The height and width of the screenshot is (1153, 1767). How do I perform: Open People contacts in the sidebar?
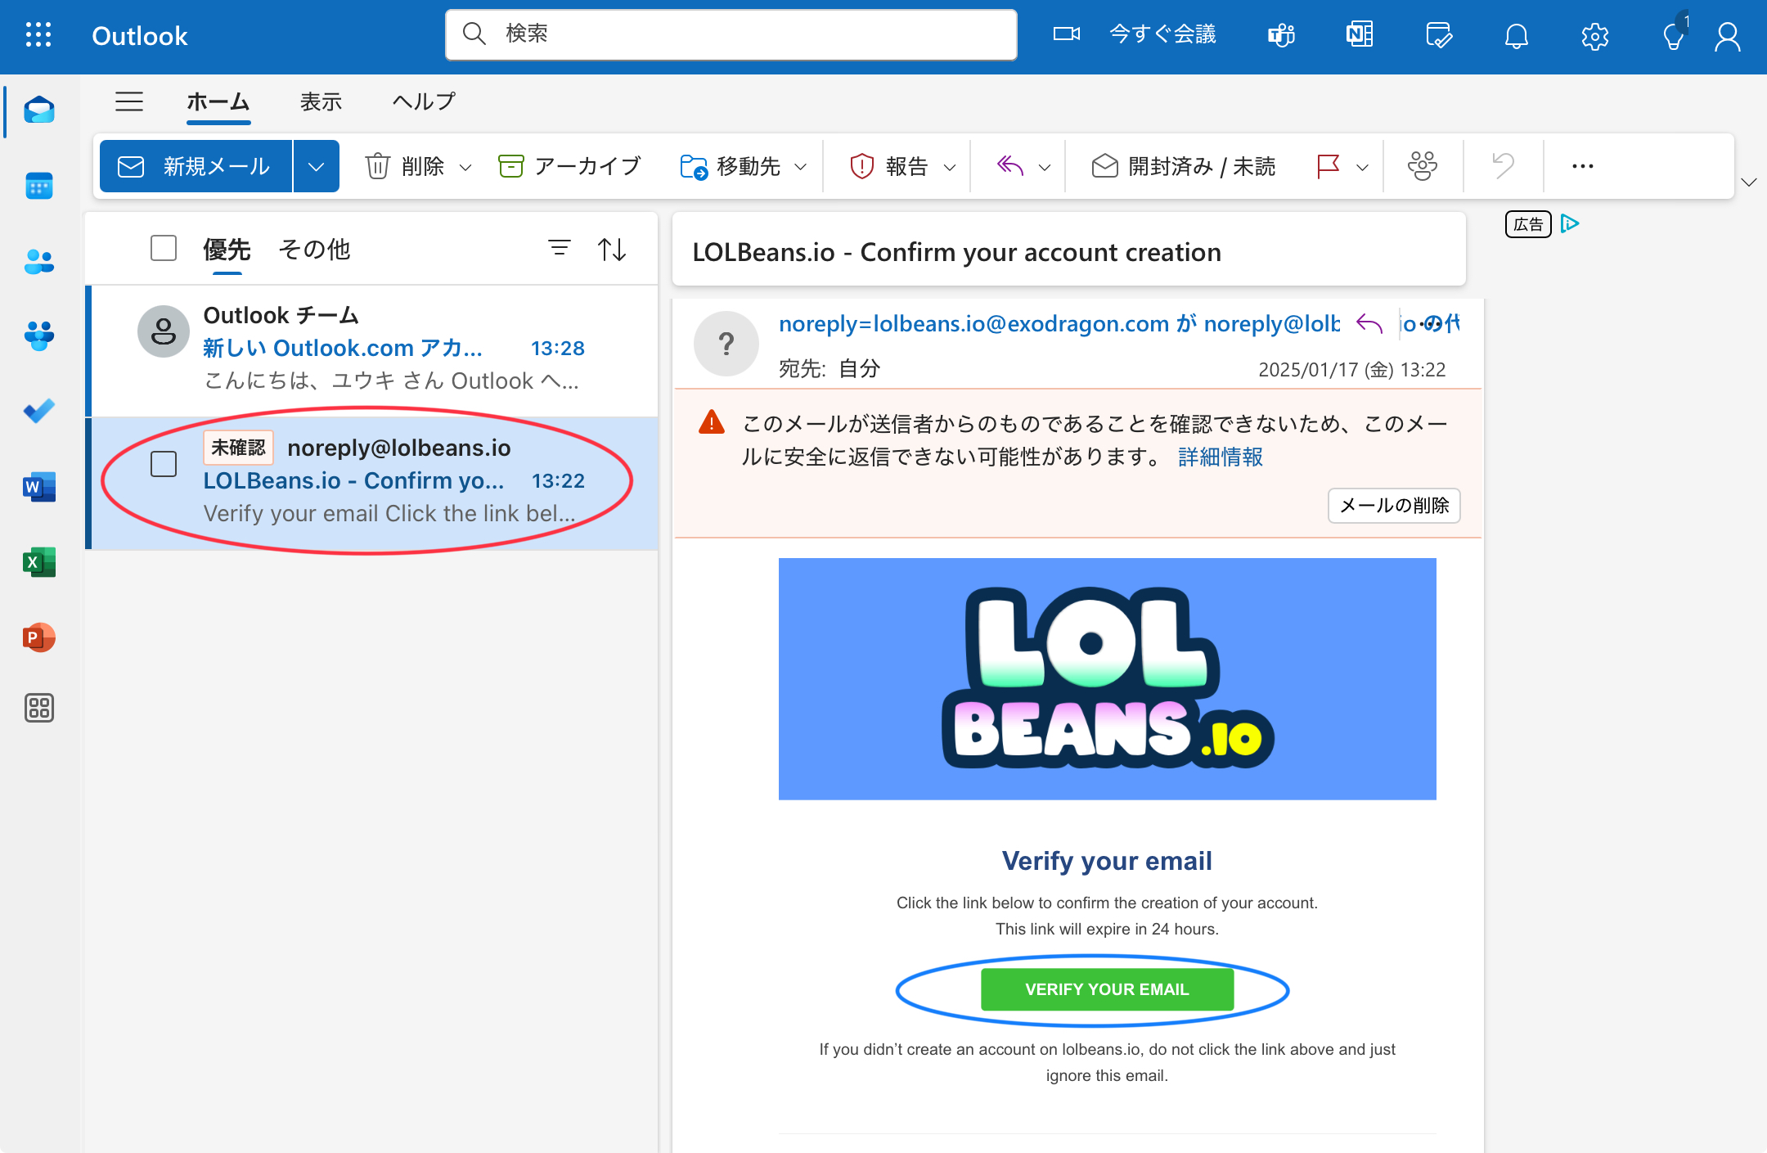(39, 262)
